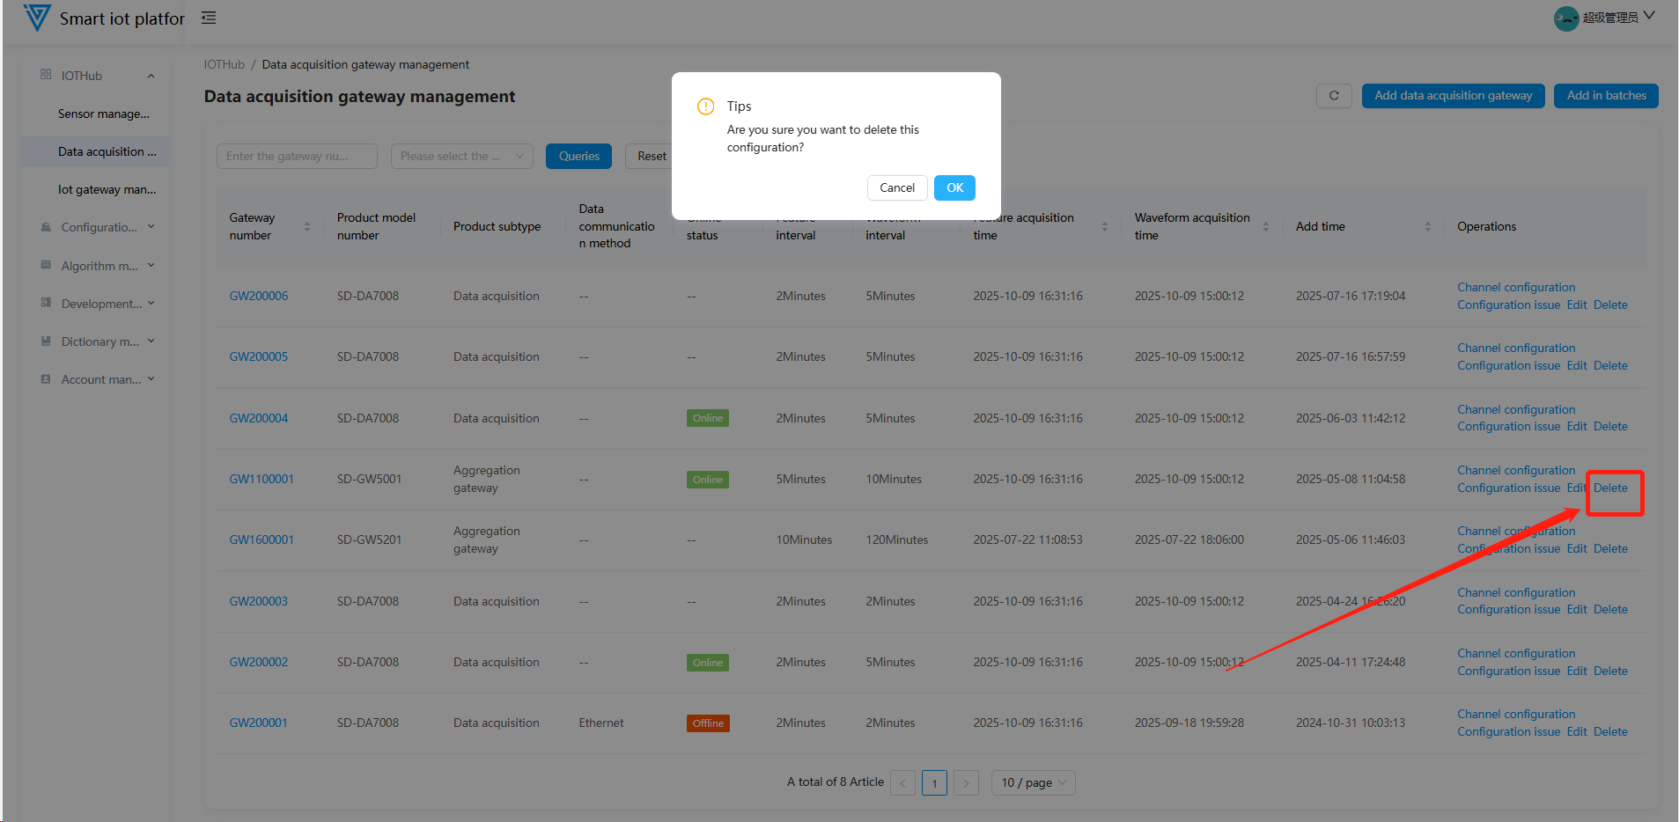
Task: Open gateway GW200006 link
Action: coord(259,296)
